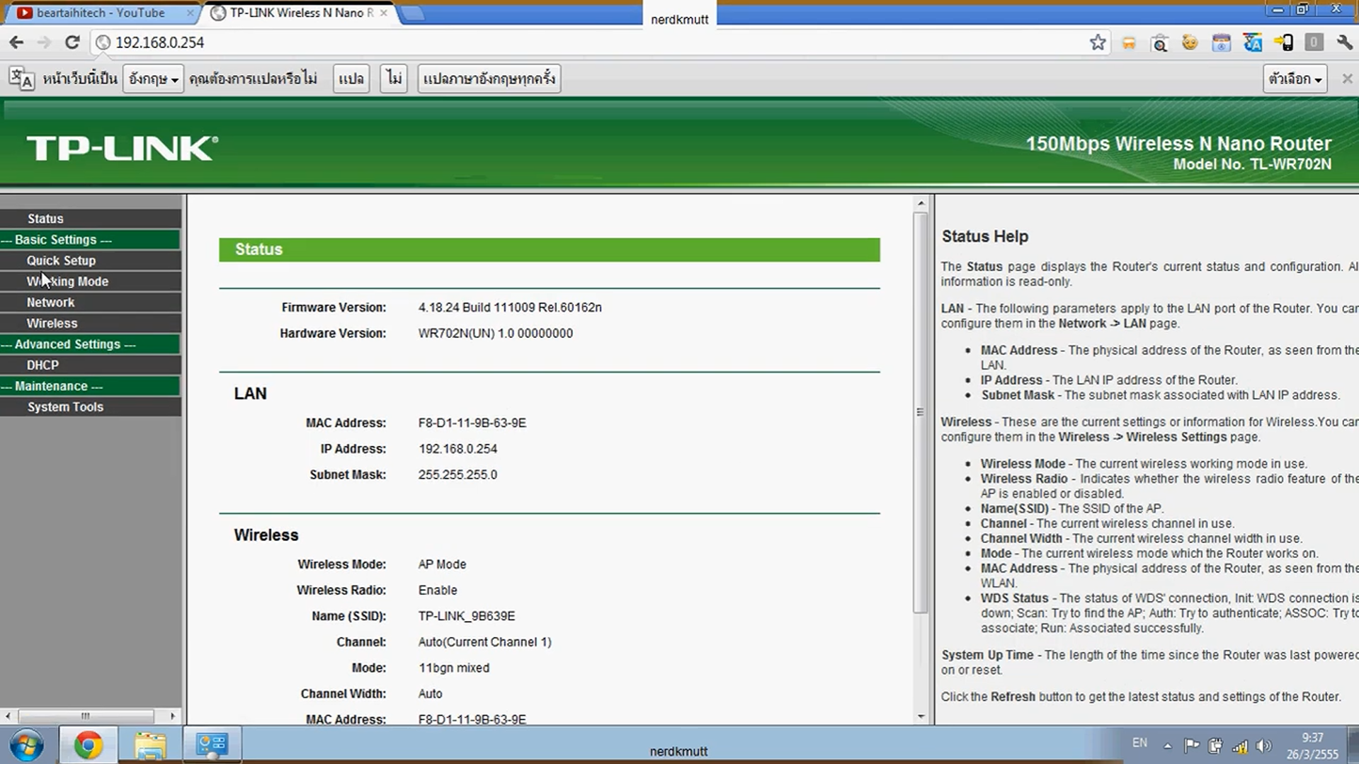The width and height of the screenshot is (1359, 764).
Task: Open the wireless network tray icon
Action: (1240, 746)
